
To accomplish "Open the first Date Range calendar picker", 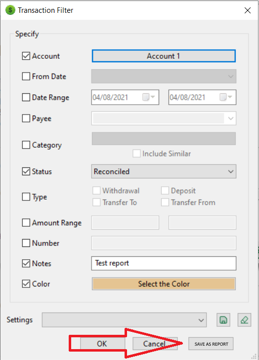I will click(149, 97).
